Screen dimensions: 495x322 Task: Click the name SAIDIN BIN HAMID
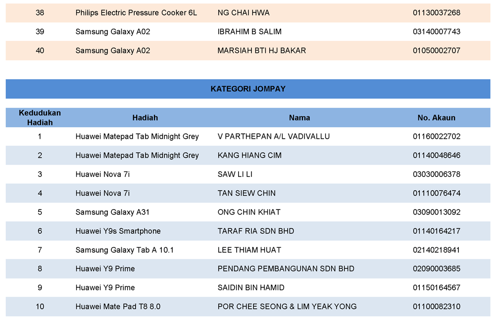[251, 287]
